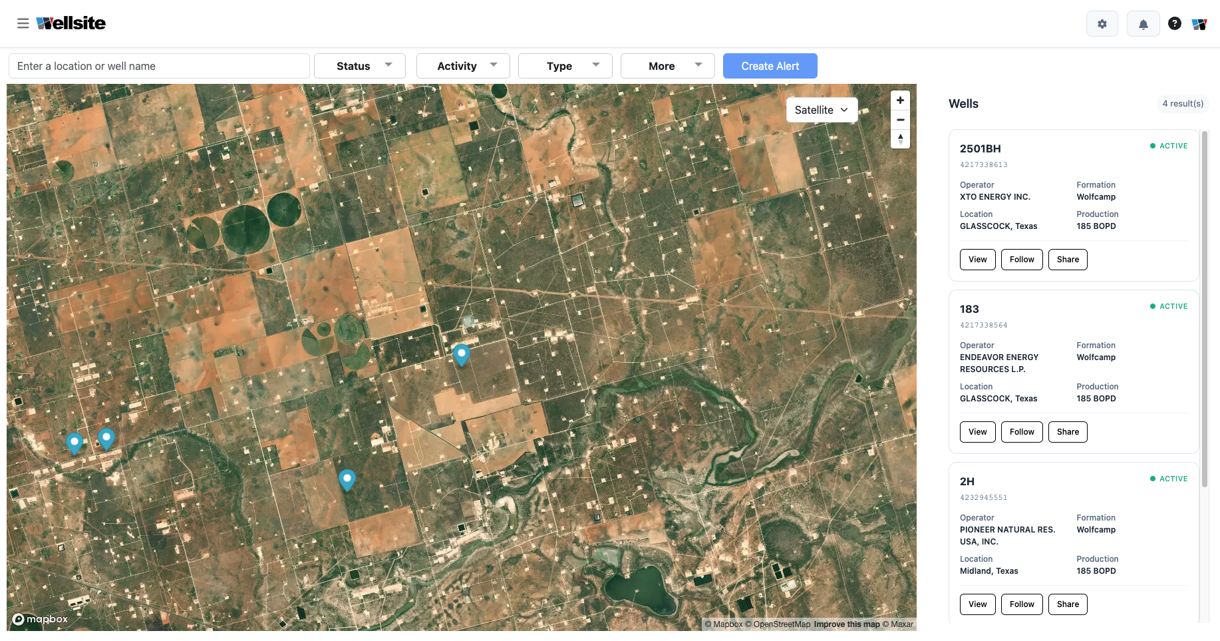Select the southernmost blue well marker
The image size is (1220, 641).
347,480
